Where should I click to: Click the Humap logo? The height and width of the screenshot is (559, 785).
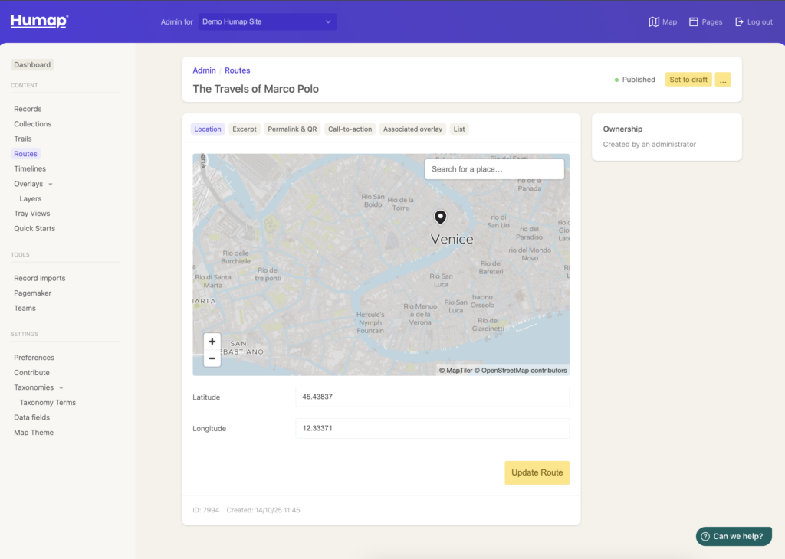click(38, 21)
